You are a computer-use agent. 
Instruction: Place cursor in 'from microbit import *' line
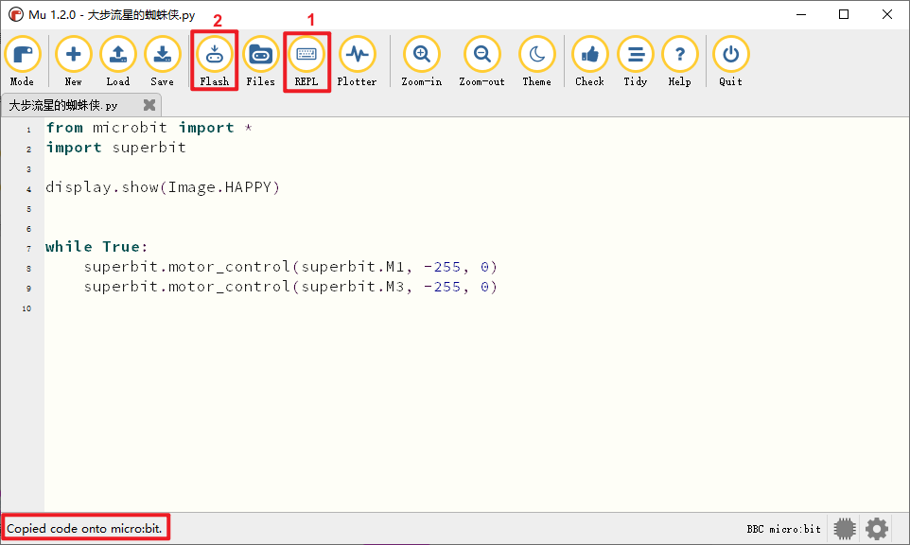click(149, 128)
